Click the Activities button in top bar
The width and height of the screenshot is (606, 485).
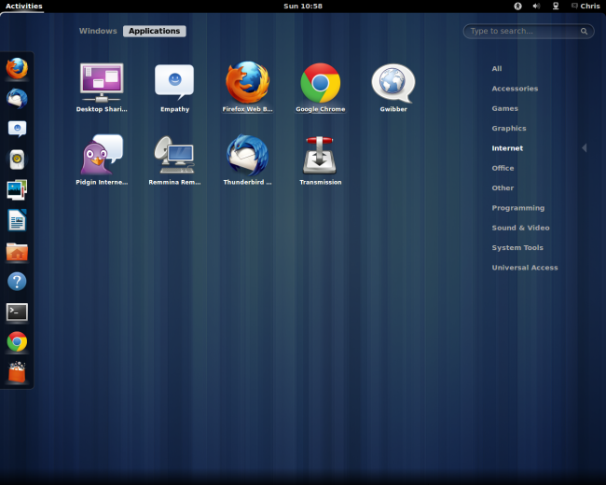[x=23, y=6]
